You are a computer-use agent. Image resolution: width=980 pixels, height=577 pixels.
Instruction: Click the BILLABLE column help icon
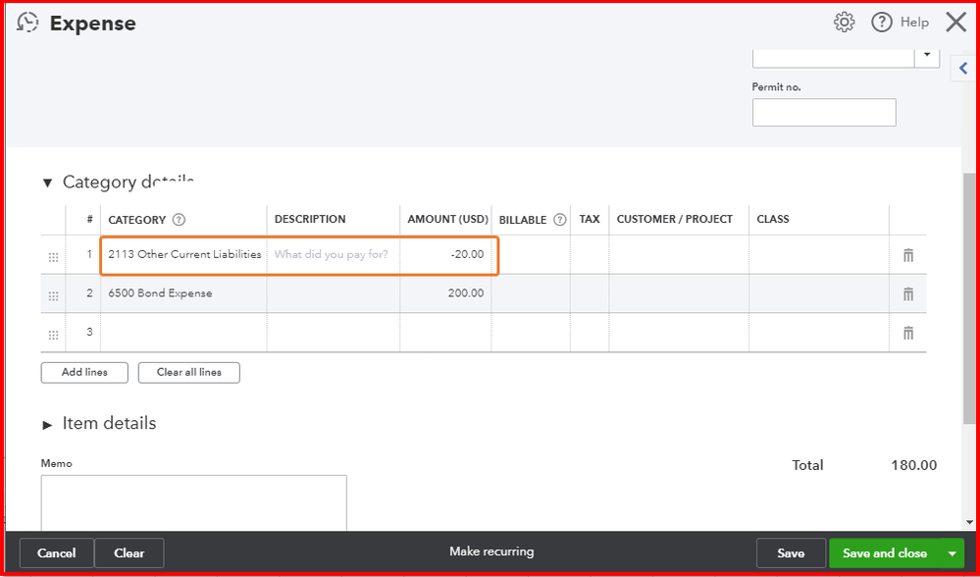point(560,220)
